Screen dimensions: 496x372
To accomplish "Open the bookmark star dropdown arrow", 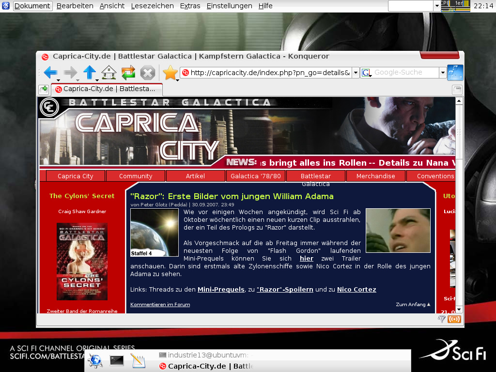I will click(177, 80).
